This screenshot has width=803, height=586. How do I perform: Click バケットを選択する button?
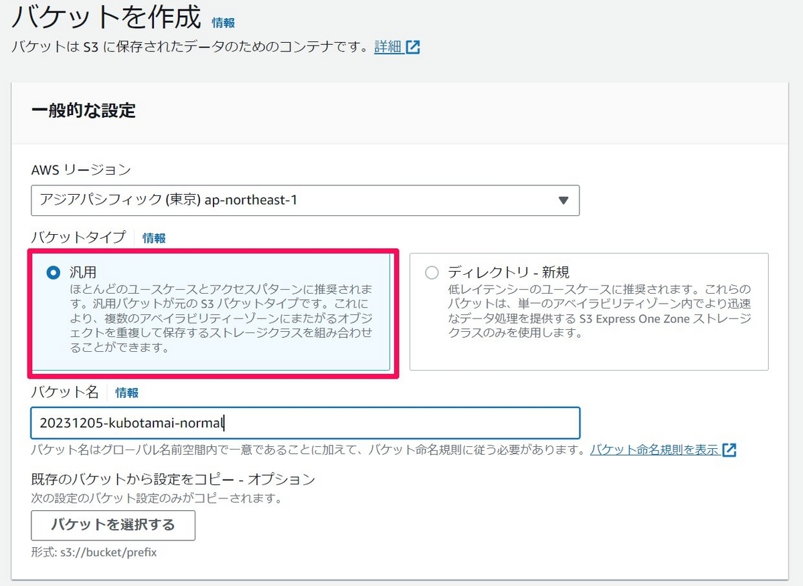point(113,525)
